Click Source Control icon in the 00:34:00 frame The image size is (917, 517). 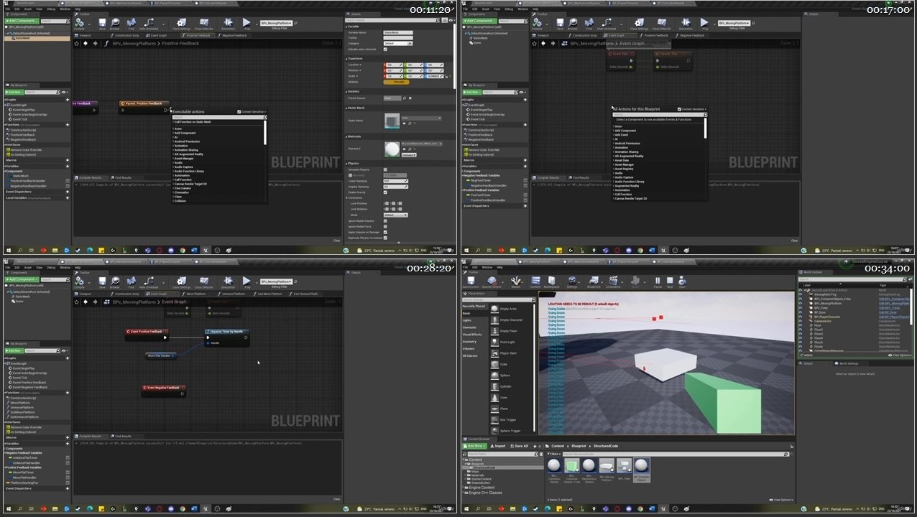click(x=492, y=281)
